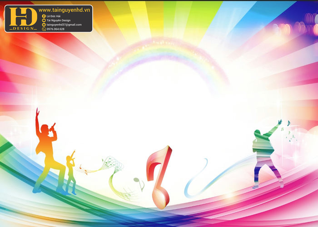Click the large red 3D music note
The height and width of the screenshot is (227, 318).
159,177
